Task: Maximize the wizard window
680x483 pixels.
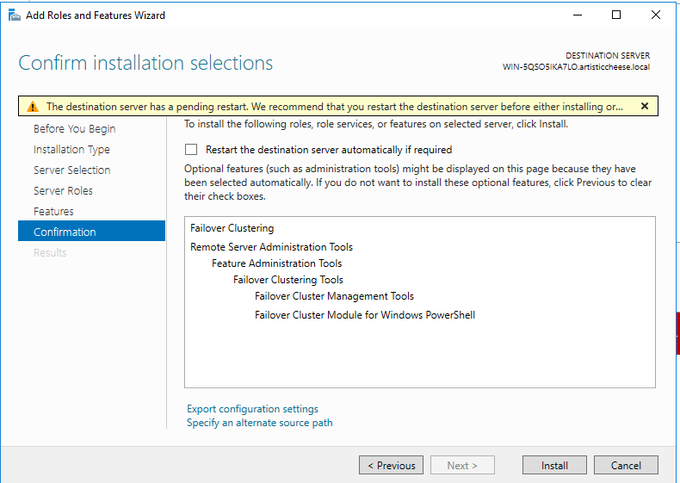Action: [x=616, y=15]
